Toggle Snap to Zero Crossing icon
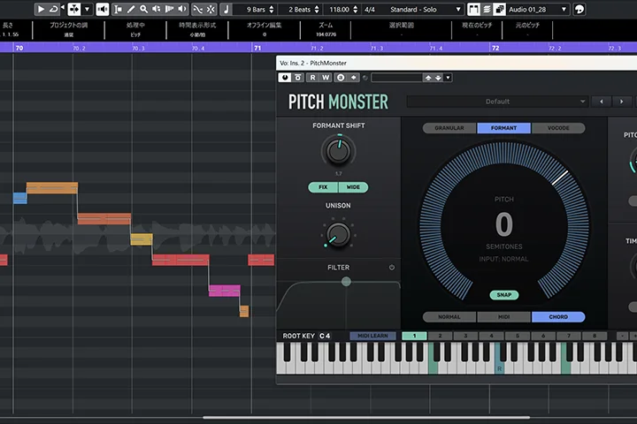Screen dimensions: 637x424 (198, 9)
